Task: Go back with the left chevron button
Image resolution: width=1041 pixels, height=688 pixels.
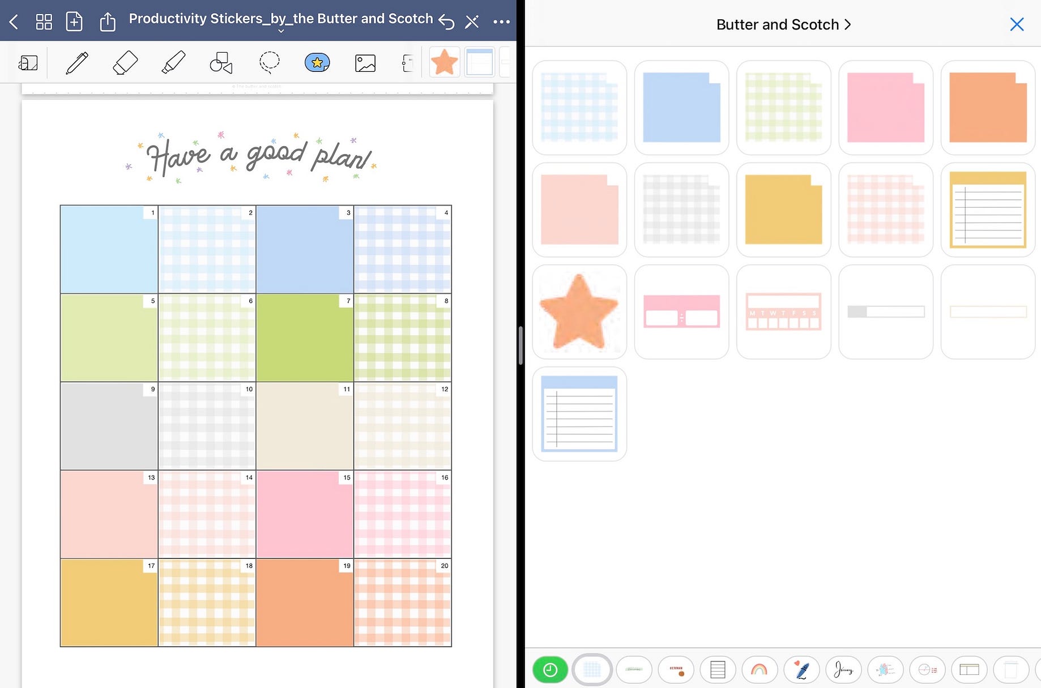Action: tap(12, 21)
